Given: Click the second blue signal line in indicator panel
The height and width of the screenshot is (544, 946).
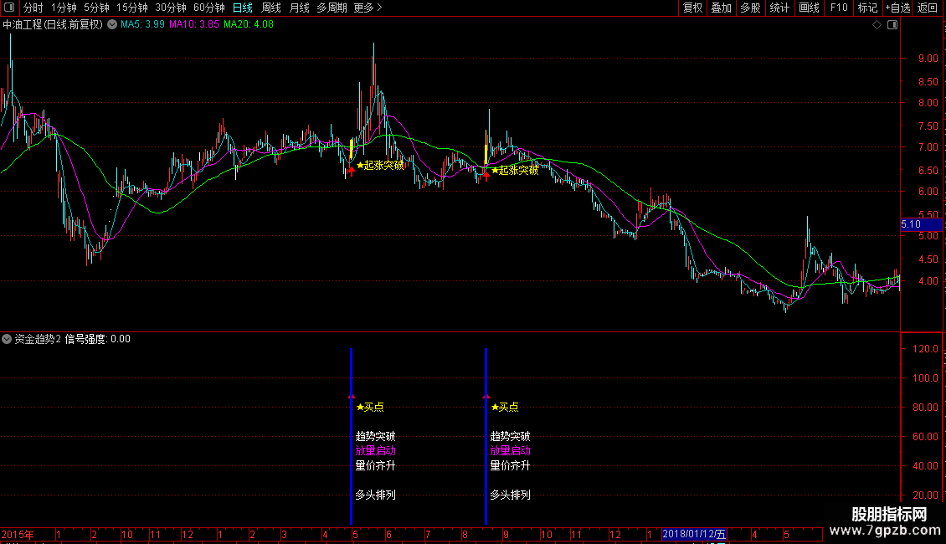Looking at the screenshot, I should (x=486, y=436).
